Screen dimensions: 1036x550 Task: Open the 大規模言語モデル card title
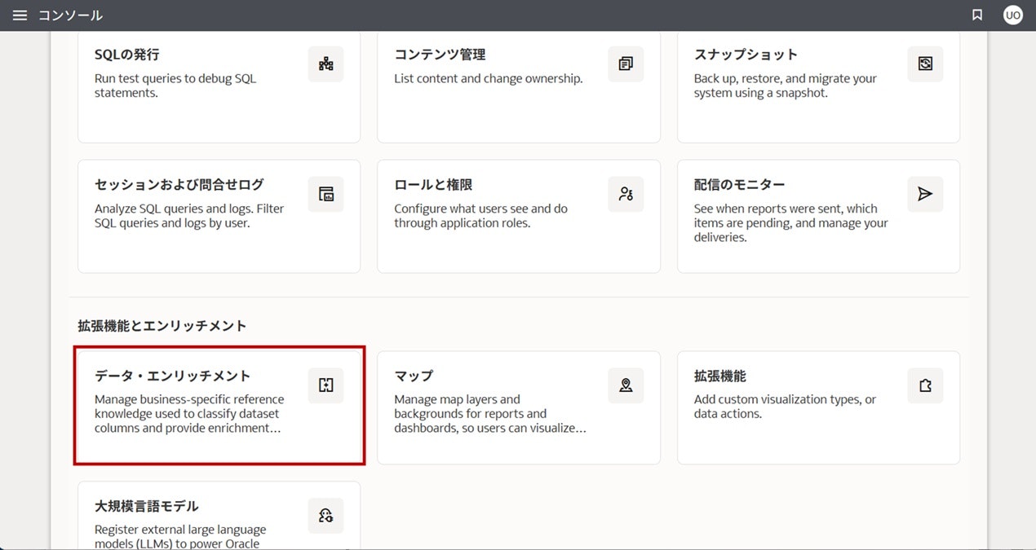[x=146, y=506]
